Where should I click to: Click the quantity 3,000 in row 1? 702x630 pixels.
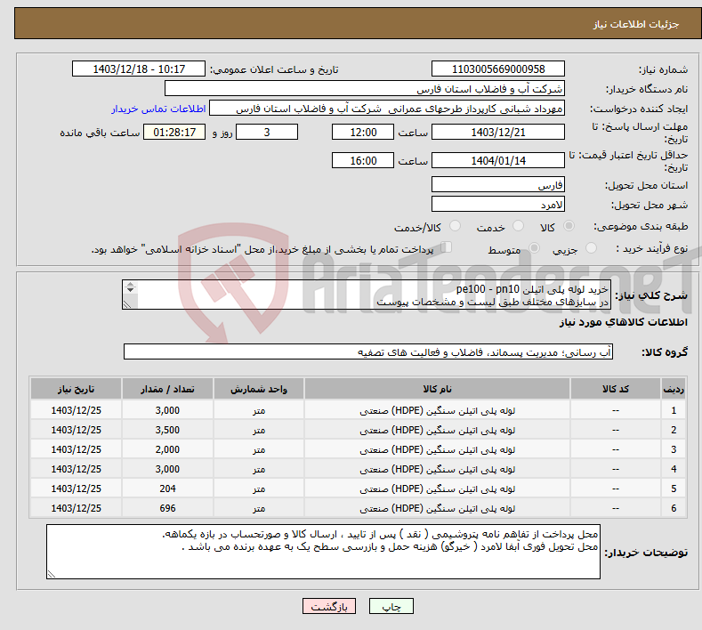coord(167,410)
